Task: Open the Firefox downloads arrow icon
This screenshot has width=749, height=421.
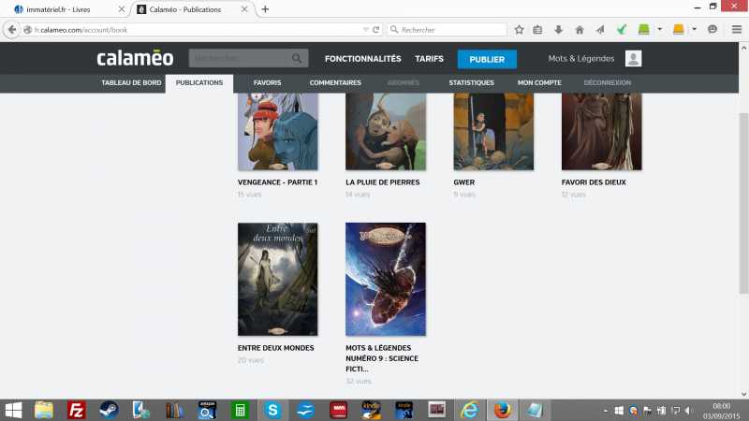Action: pyautogui.click(x=559, y=29)
